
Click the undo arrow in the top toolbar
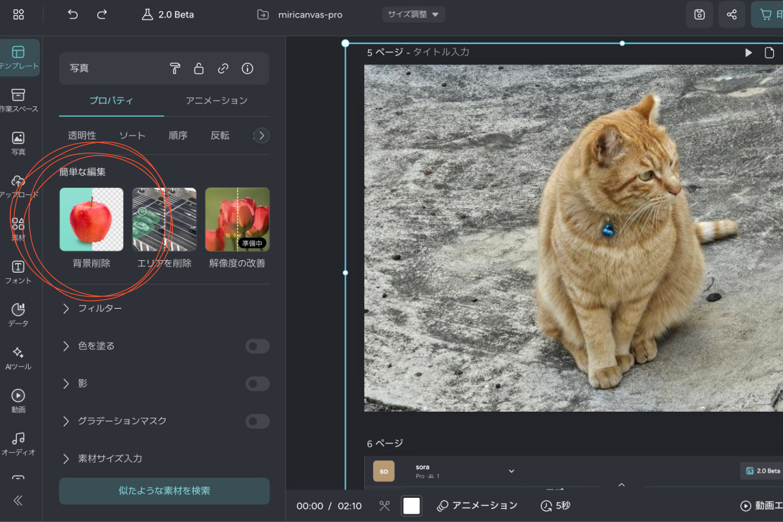click(72, 14)
